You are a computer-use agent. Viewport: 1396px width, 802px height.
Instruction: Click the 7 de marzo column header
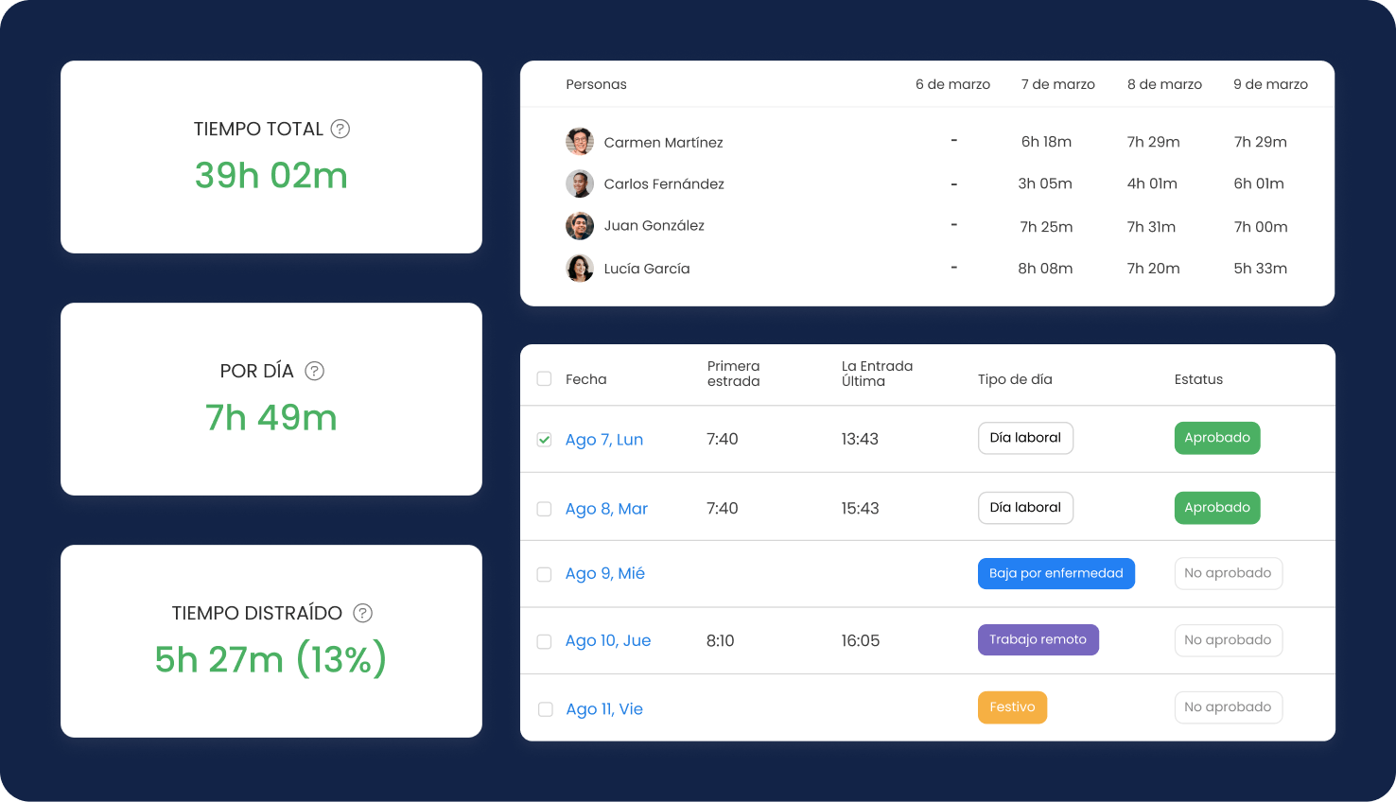1057,84
